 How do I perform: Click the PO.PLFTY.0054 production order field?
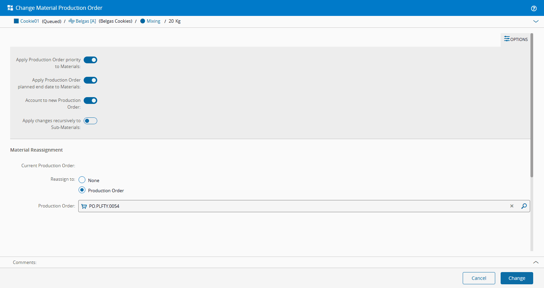tap(304, 206)
